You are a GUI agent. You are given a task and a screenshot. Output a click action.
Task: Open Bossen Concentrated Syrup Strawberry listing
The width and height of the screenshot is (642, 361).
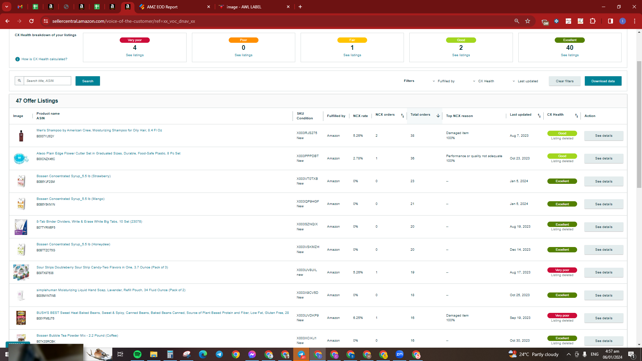[74, 176]
